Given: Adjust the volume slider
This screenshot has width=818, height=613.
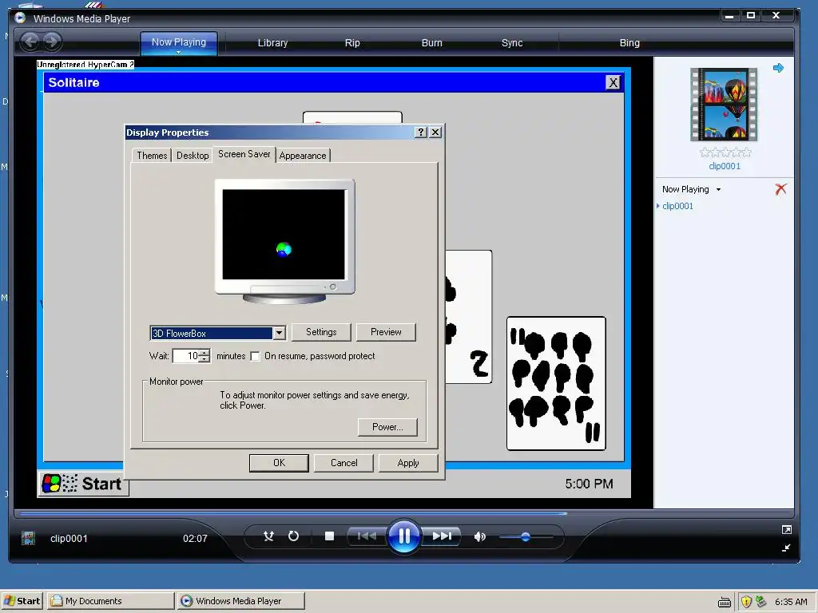Looking at the screenshot, I should [526, 536].
